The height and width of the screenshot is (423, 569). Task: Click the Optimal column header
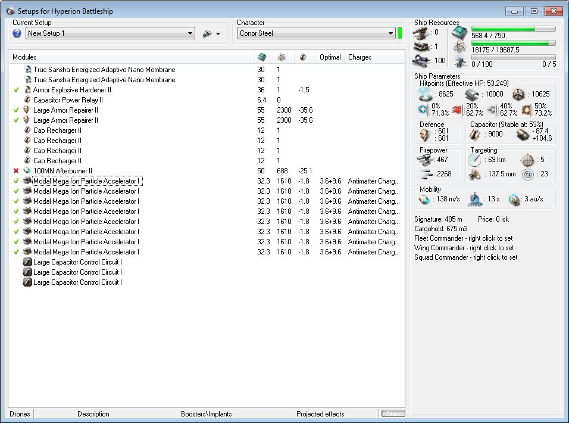click(x=330, y=57)
